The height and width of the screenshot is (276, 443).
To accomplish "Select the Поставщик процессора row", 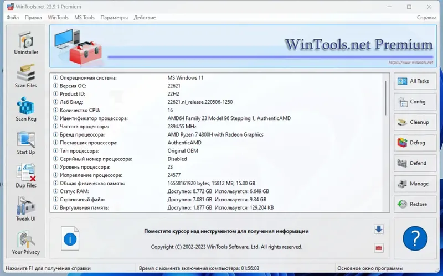I will point(217,143).
